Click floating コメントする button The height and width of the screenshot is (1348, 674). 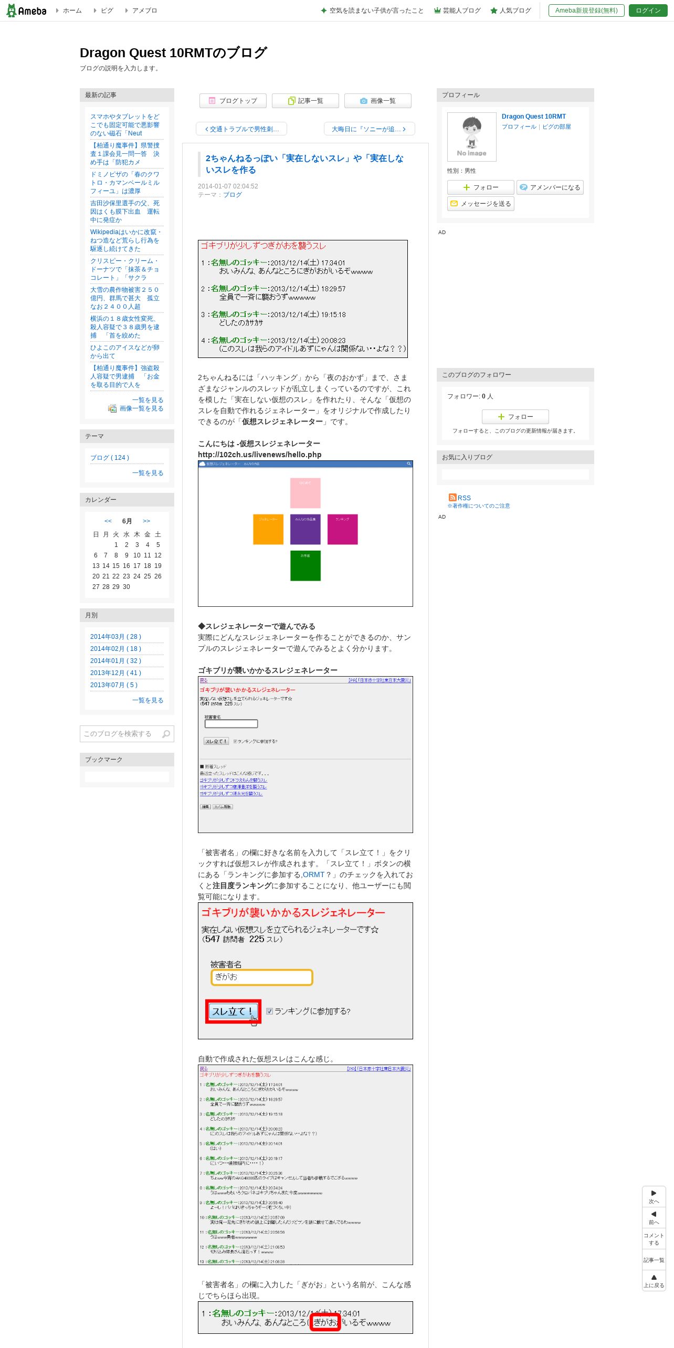654,1239
